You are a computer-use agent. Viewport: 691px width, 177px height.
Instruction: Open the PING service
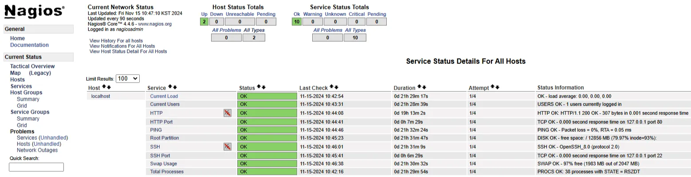(156, 130)
